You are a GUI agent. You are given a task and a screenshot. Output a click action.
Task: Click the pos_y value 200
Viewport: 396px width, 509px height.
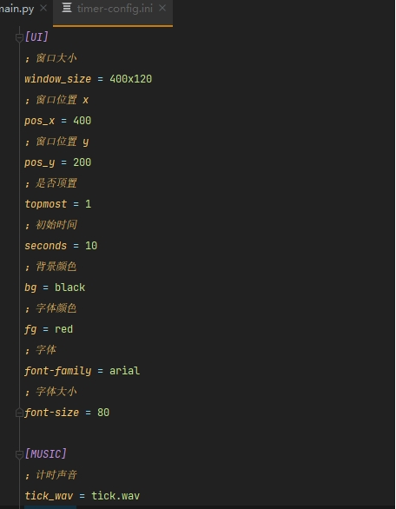(x=82, y=162)
